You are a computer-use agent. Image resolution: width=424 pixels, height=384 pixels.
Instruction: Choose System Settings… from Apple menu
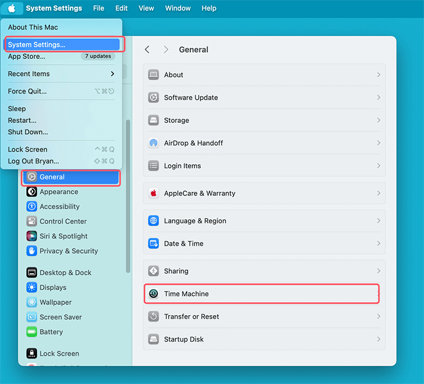coord(37,44)
